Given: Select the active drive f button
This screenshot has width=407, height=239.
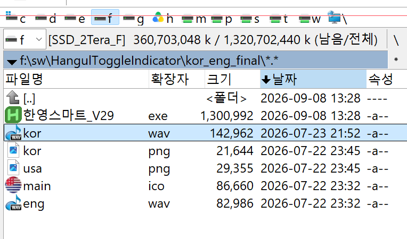Looking at the screenshot, I should tap(105, 18).
